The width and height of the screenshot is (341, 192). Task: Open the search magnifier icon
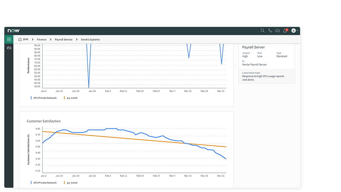263,31
